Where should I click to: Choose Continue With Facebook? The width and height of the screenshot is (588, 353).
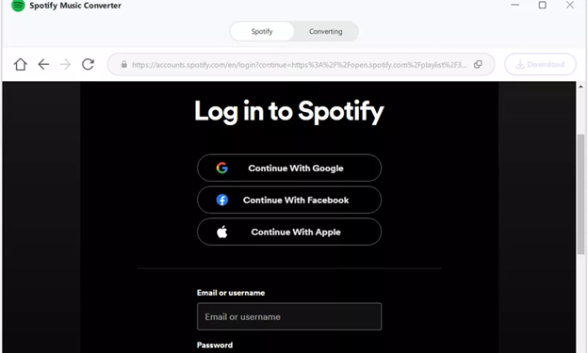(289, 200)
